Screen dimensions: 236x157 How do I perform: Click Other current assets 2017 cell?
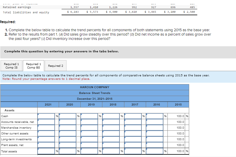click(x=133, y=134)
